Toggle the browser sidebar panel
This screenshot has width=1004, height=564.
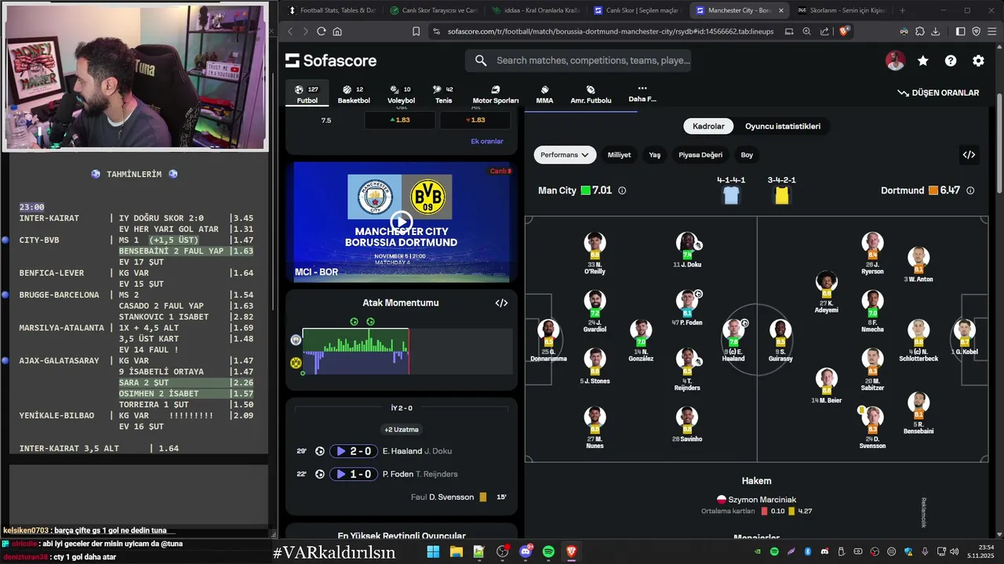point(961,31)
